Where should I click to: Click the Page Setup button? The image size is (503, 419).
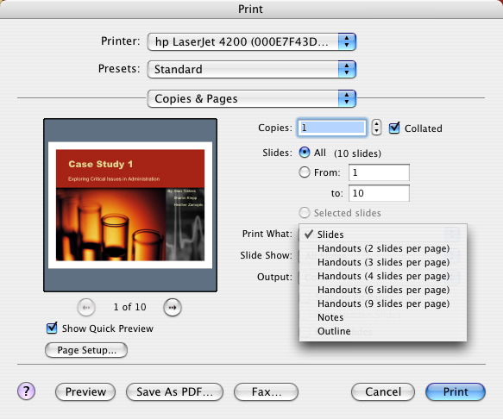coord(86,350)
